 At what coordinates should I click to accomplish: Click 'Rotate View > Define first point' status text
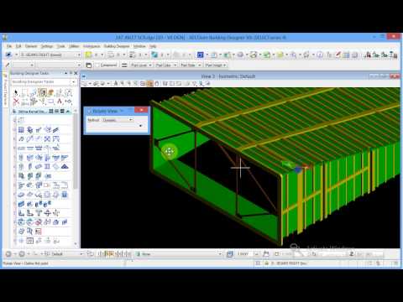click(x=26, y=263)
